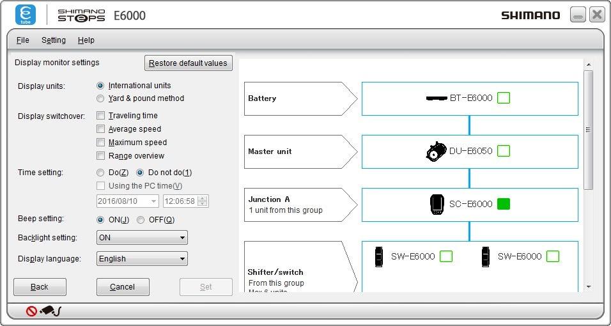The height and width of the screenshot is (326, 611).
Task: Click the 'Display monitor settings' heading
Action: point(57,63)
